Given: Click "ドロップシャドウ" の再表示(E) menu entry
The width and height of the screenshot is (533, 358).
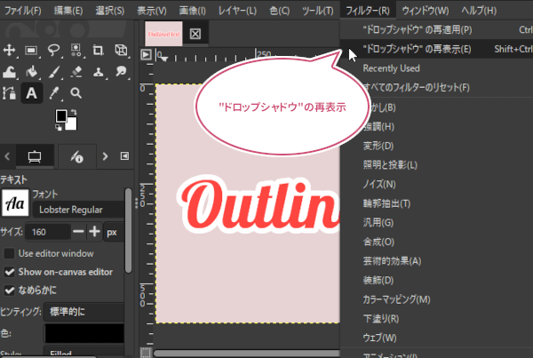Looking at the screenshot, I should click(418, 49).
